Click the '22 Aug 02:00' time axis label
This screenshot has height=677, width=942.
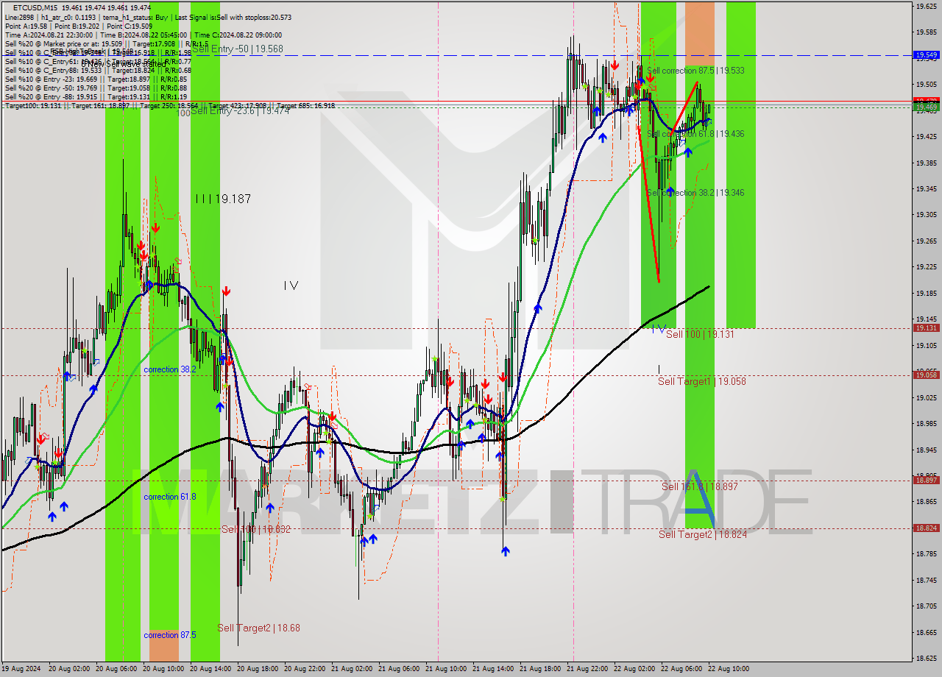634,669
